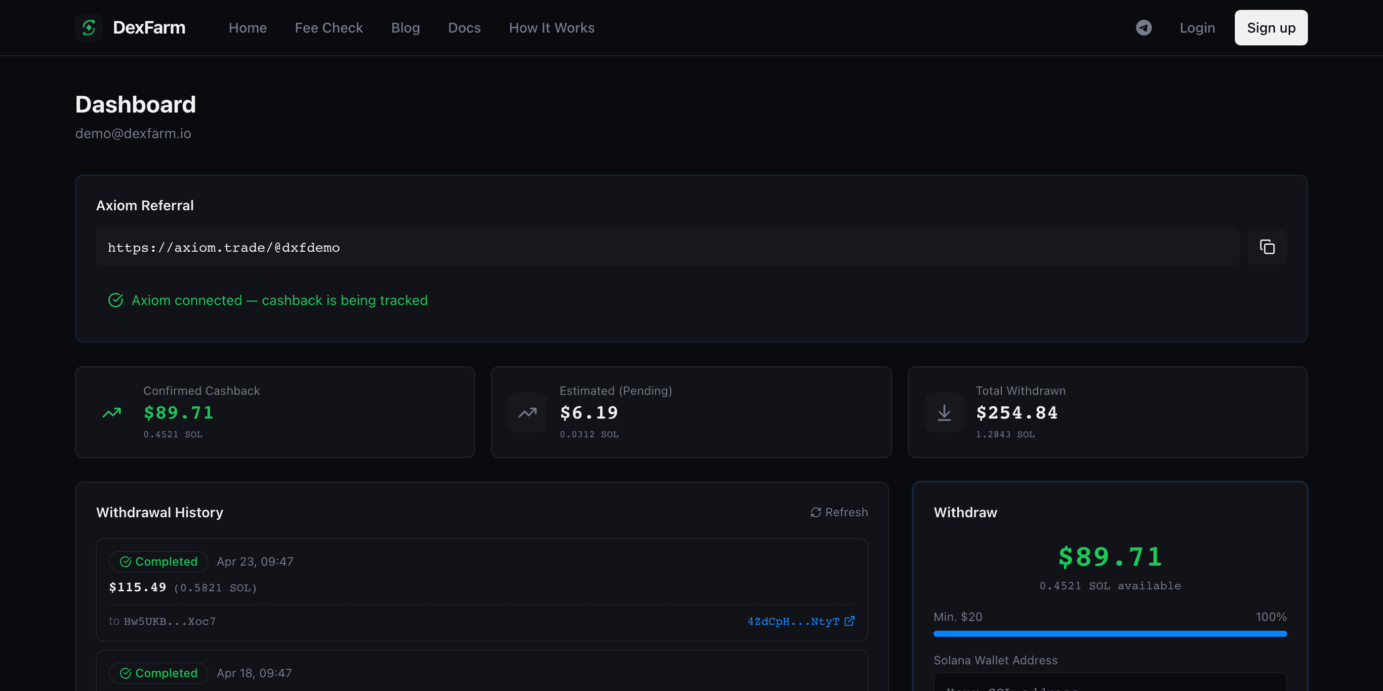Viewport: 1383px width, 691px height.
Task: Click the demo@dexfarm.io email text
Action: [133, 134]
